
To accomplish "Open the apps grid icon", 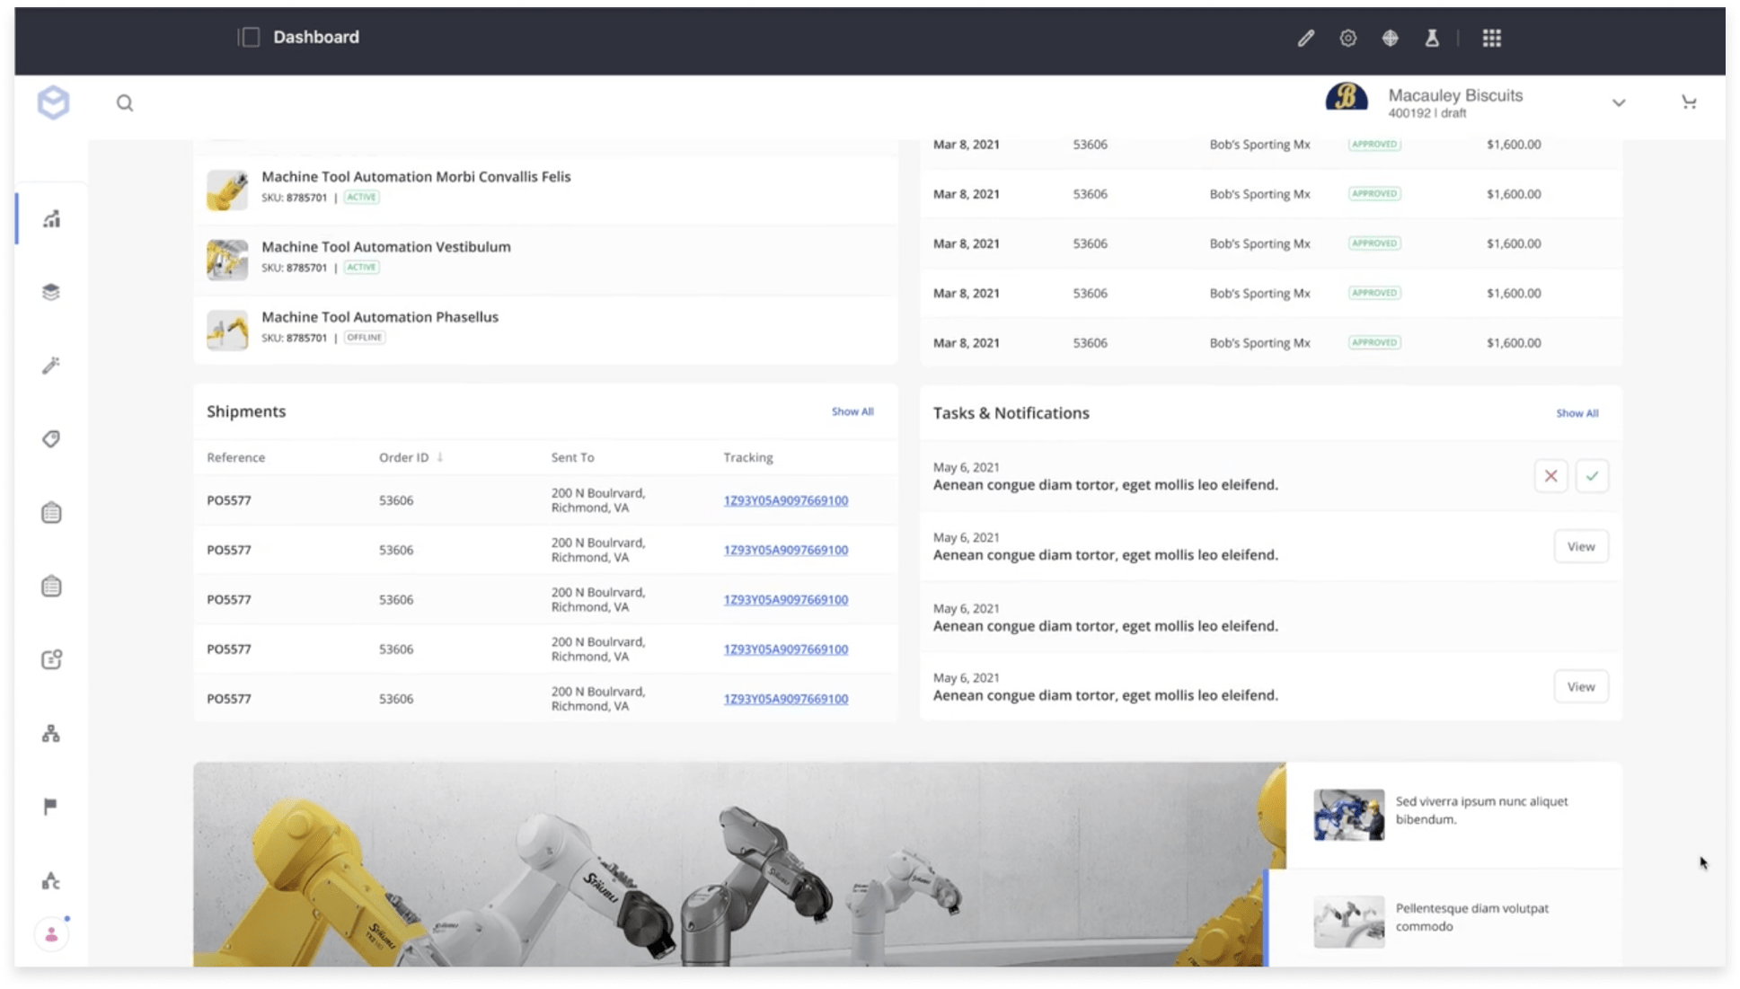I will click(x=1491, y=38).
